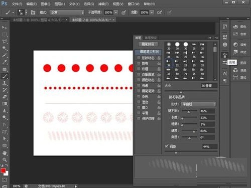Open the File (文件) menu

coord(17,4)
